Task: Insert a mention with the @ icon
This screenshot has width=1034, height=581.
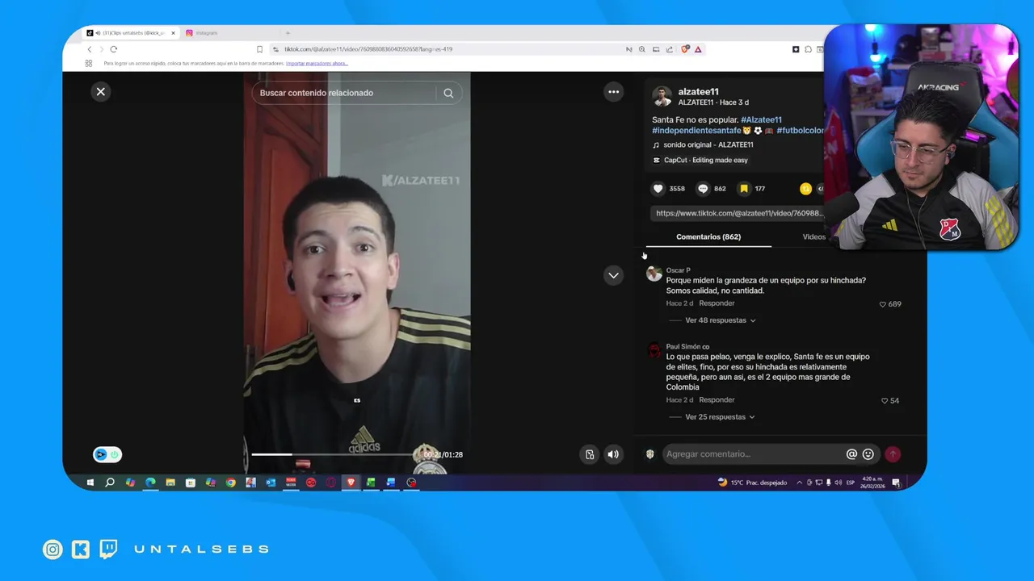Action: pyautogui.click(x=851, y=454)
